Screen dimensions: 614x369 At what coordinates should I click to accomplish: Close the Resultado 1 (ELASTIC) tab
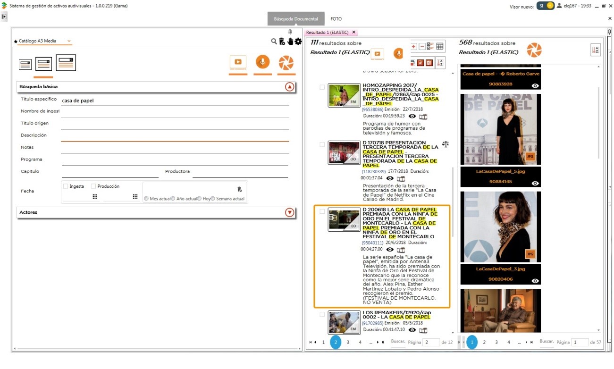(x=354, y=32)
